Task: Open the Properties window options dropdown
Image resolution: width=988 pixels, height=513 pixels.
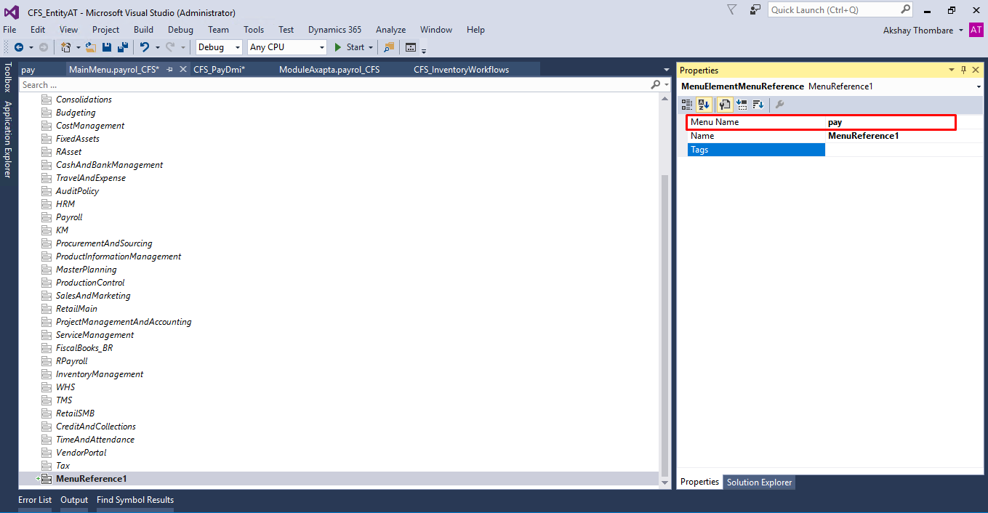Action: pyautogui.click(x=952, y=70)
